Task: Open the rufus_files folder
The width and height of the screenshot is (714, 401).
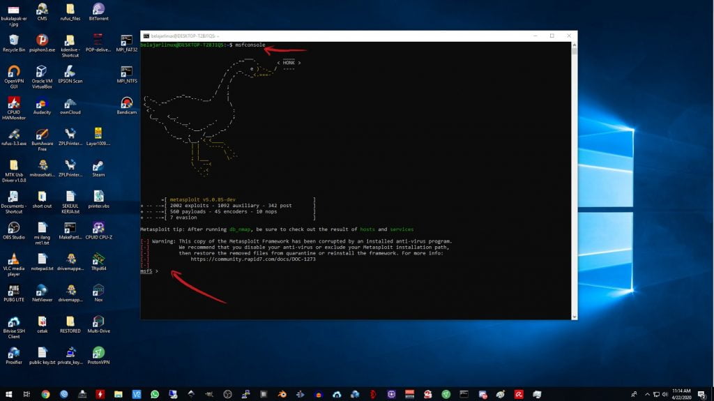Action: pos(70,13)
